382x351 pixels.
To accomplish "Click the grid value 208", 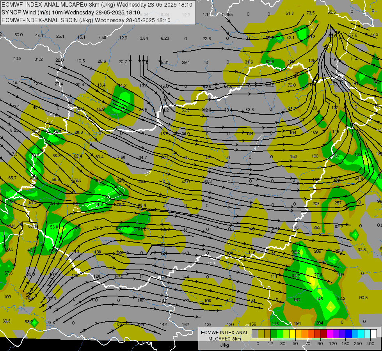I will pyautogui.click(x=316, y=204).
